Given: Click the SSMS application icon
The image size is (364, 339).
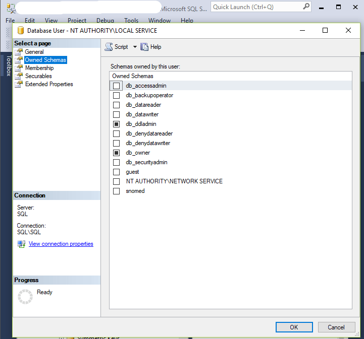Looking at the screenshot, I should click(11, 9).
